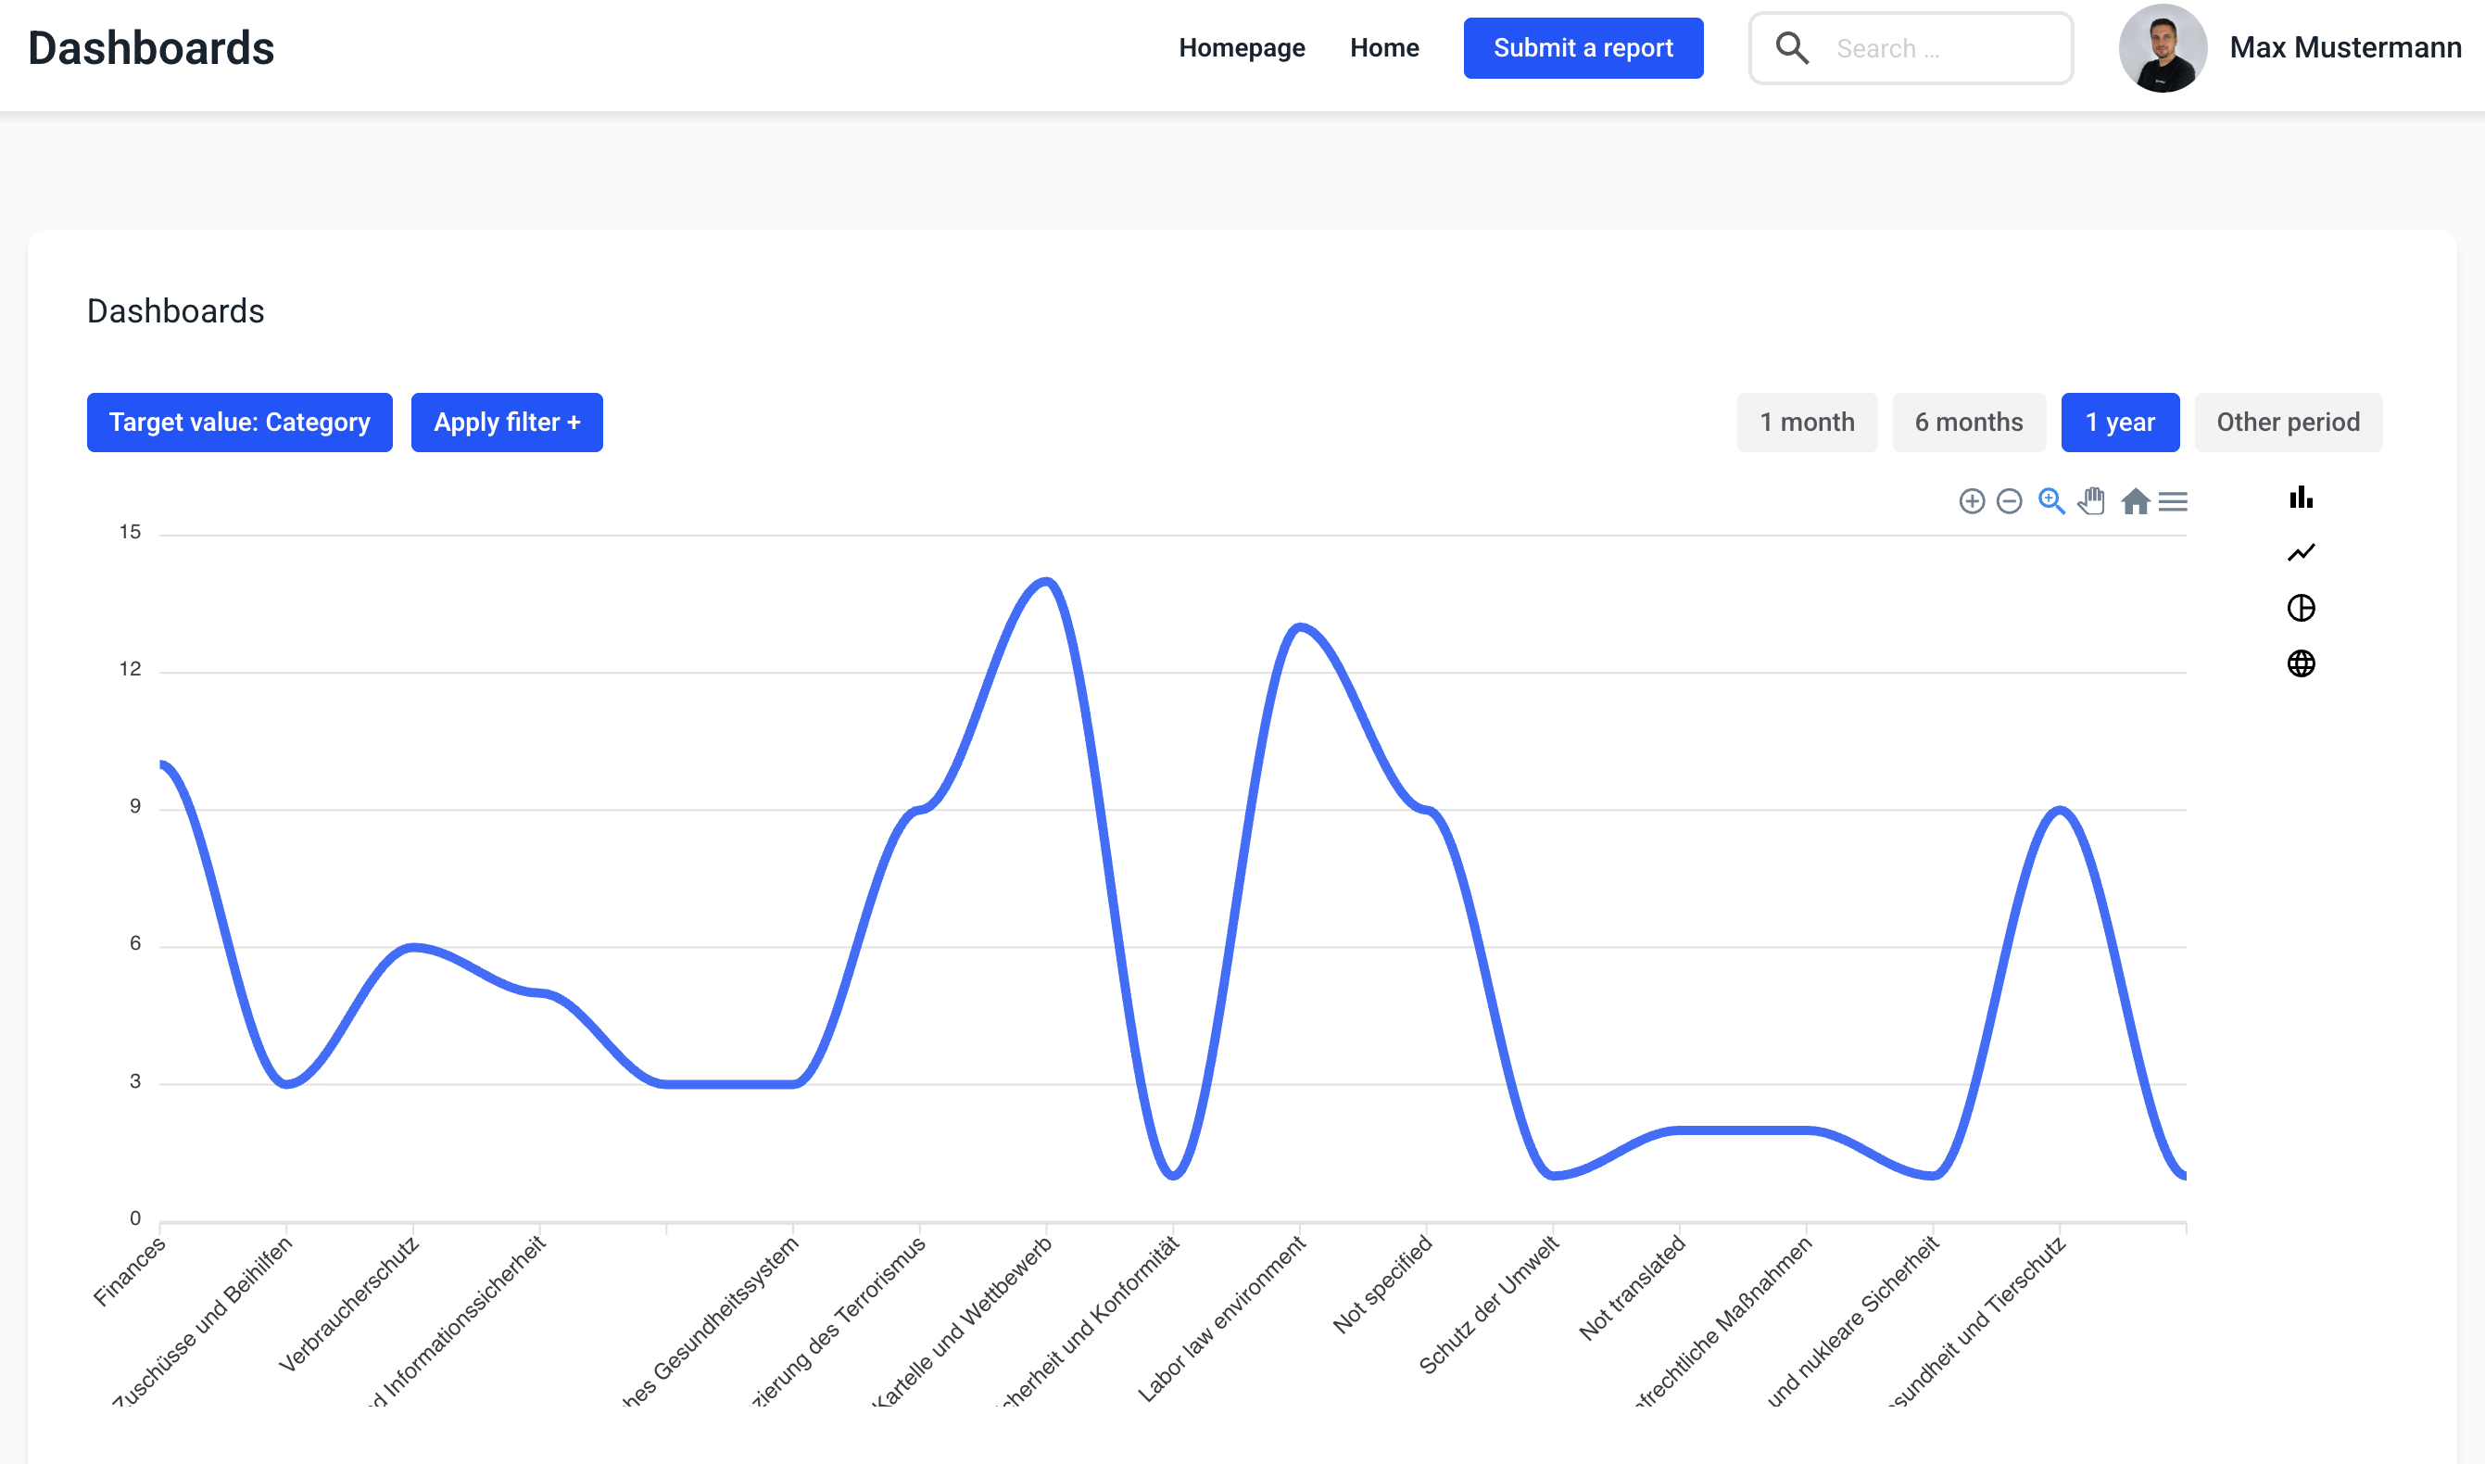This screenshot has height=1464, width=2485.
Task: Switch to line chart view icon
Action: [x=2301, y=552]
